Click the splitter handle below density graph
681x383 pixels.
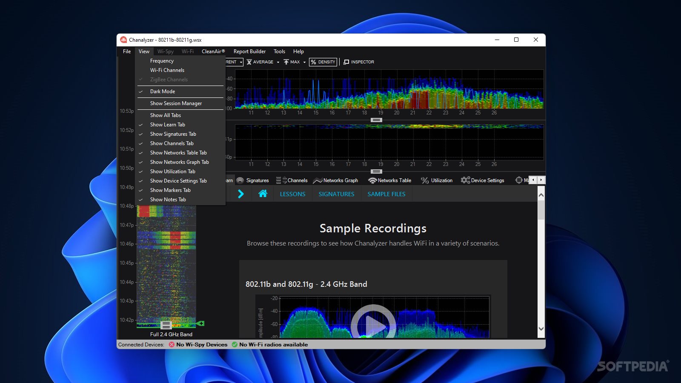pyautogui.click(x=376, y=120)
